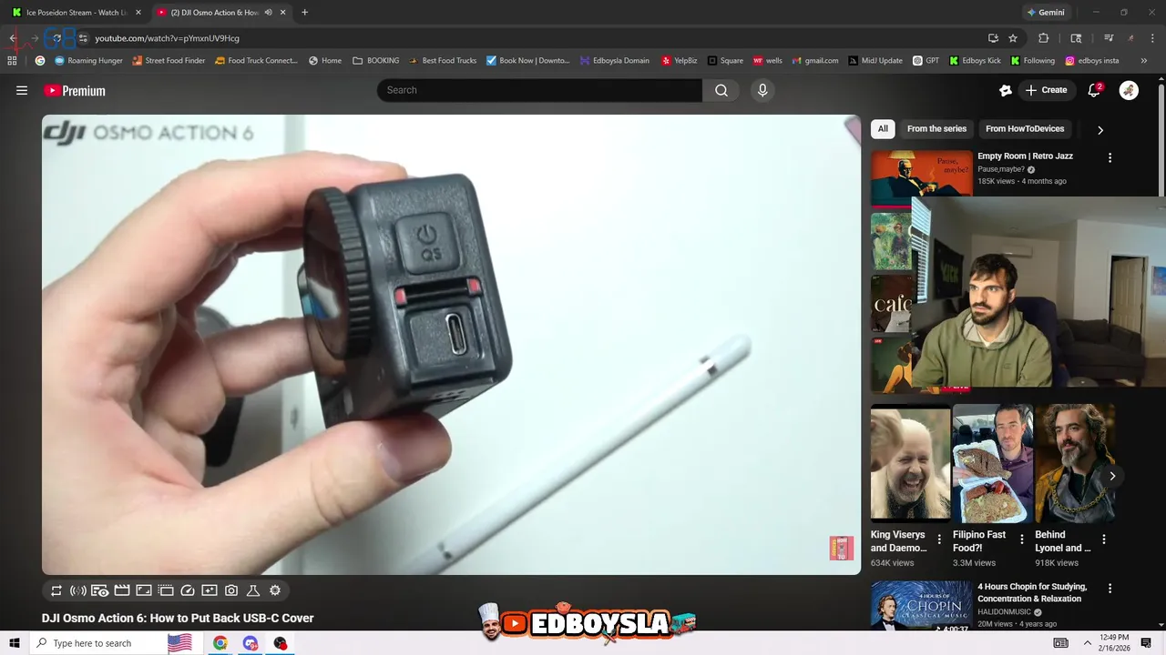
Task: Open the playback speed gauge icon
Action: pyautogui.click(x=188, y=590)
